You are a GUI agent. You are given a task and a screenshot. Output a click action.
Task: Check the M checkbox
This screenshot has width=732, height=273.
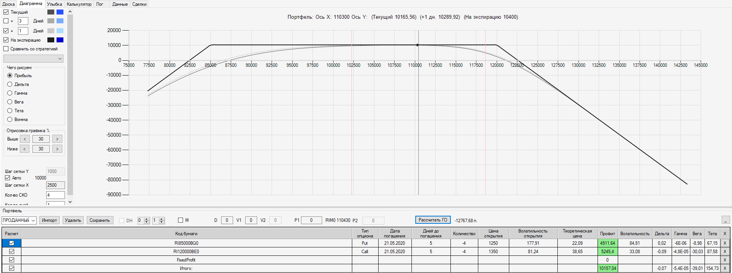(180, 220)
